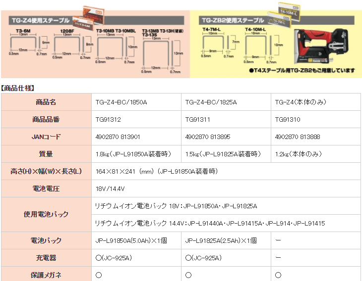The height and width of the screenshot is (281, 362).
Task: Click the T3-13MB T3-13S staple diagram
Action: pos(163,51)
